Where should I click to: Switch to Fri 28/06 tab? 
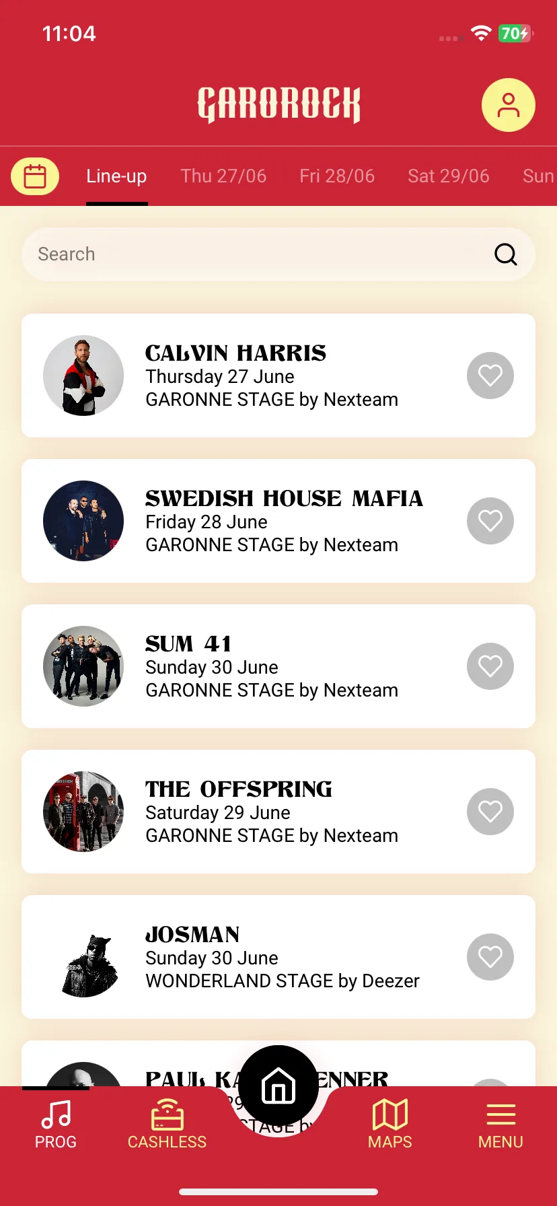click(337, 176)
